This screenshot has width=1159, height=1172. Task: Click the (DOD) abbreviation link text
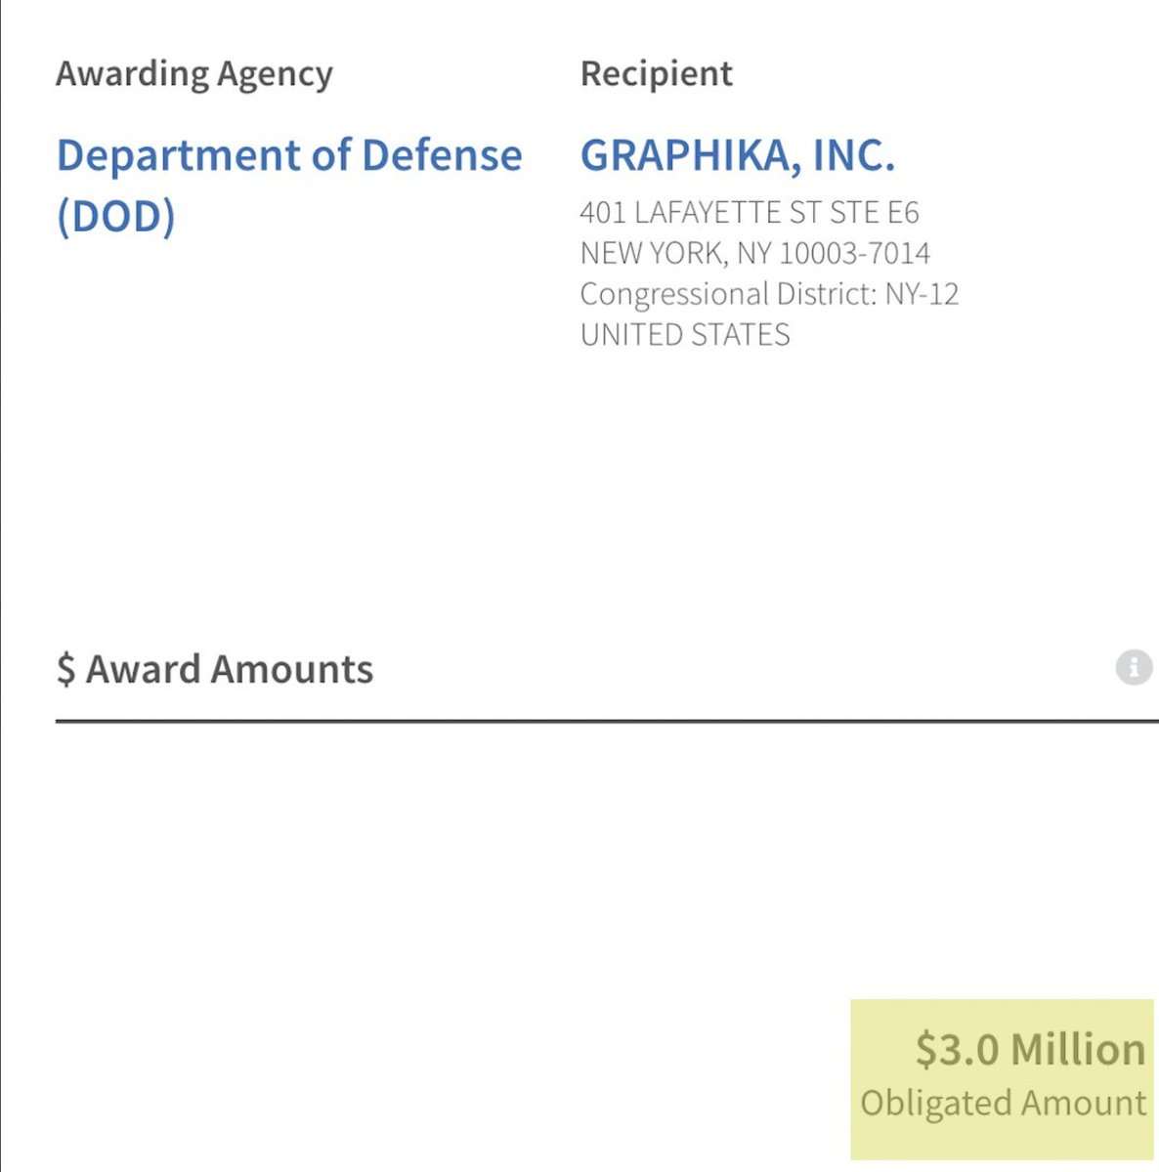(x=115, y=216)
